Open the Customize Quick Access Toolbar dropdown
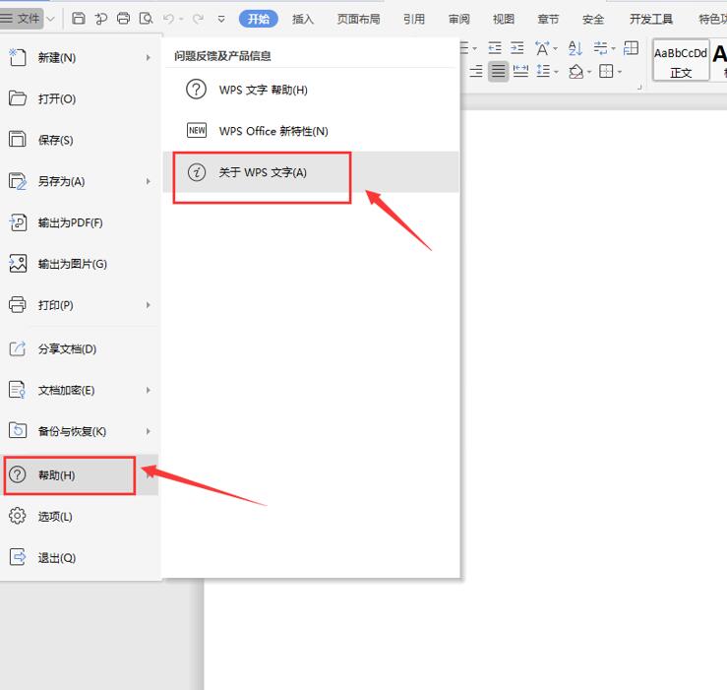The height and width of the screenshot is (690, 727). tap(221, 19)
